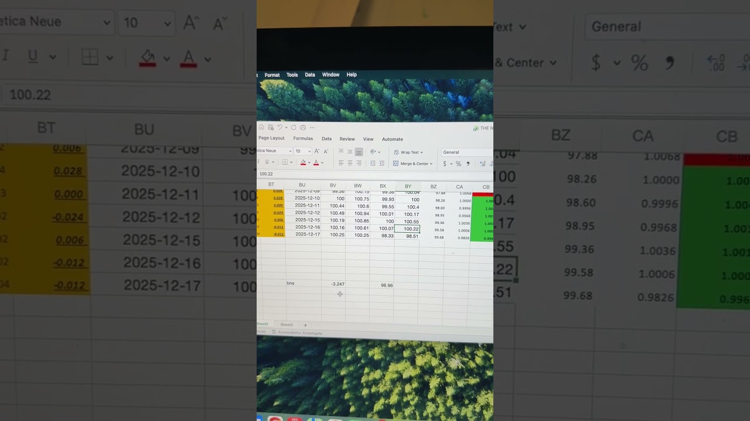Switch to the Sheet3 tab
This screenshot has width=750, height=421.
tap(287, 325)
